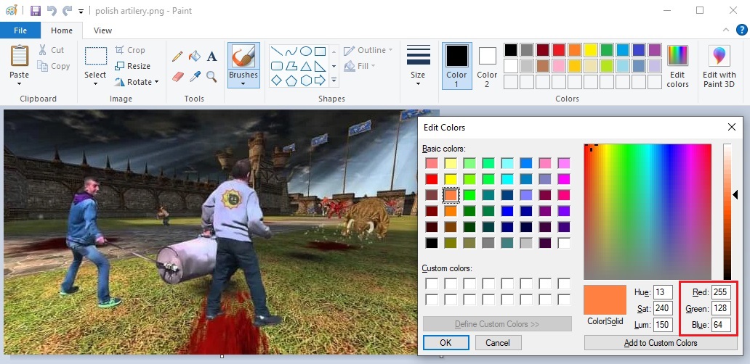Open Customize Quick Access Toolbar arrow

(x=81, y=11)
